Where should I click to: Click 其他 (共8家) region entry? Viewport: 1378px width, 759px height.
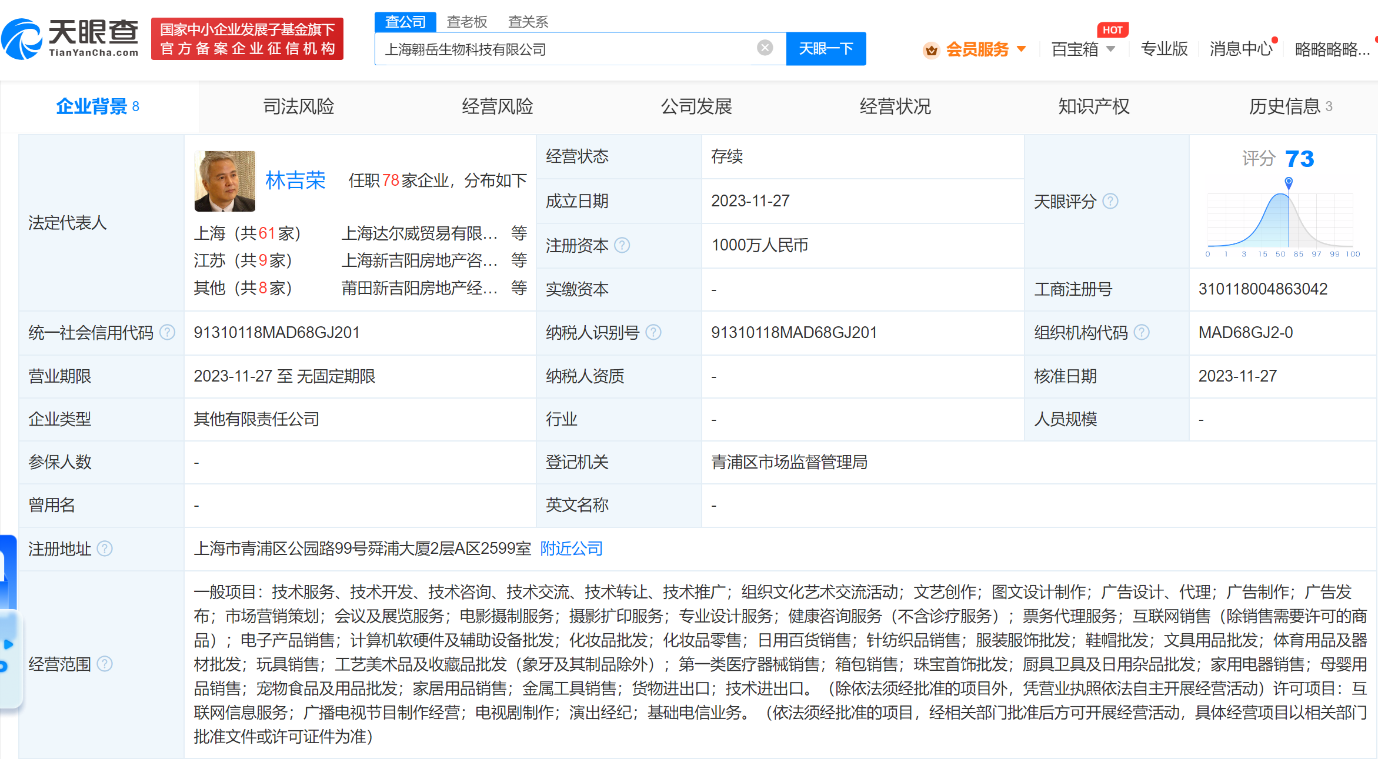tap(243, 288)
